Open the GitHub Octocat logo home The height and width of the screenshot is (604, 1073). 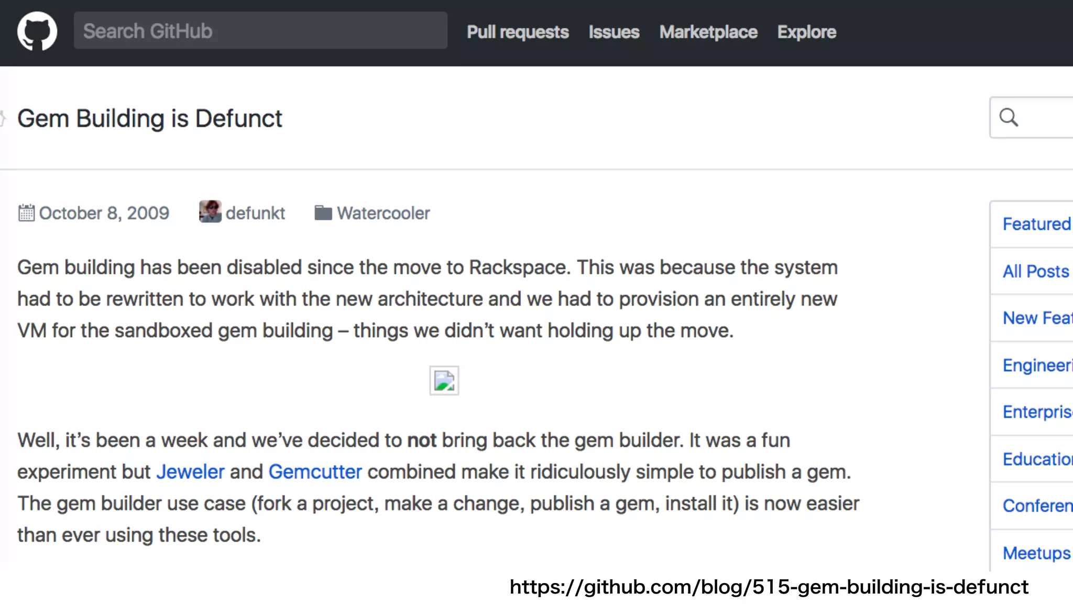pos(37,31)
